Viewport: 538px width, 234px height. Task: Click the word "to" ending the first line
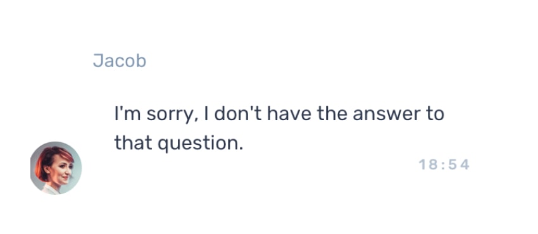tap(435, 114)
